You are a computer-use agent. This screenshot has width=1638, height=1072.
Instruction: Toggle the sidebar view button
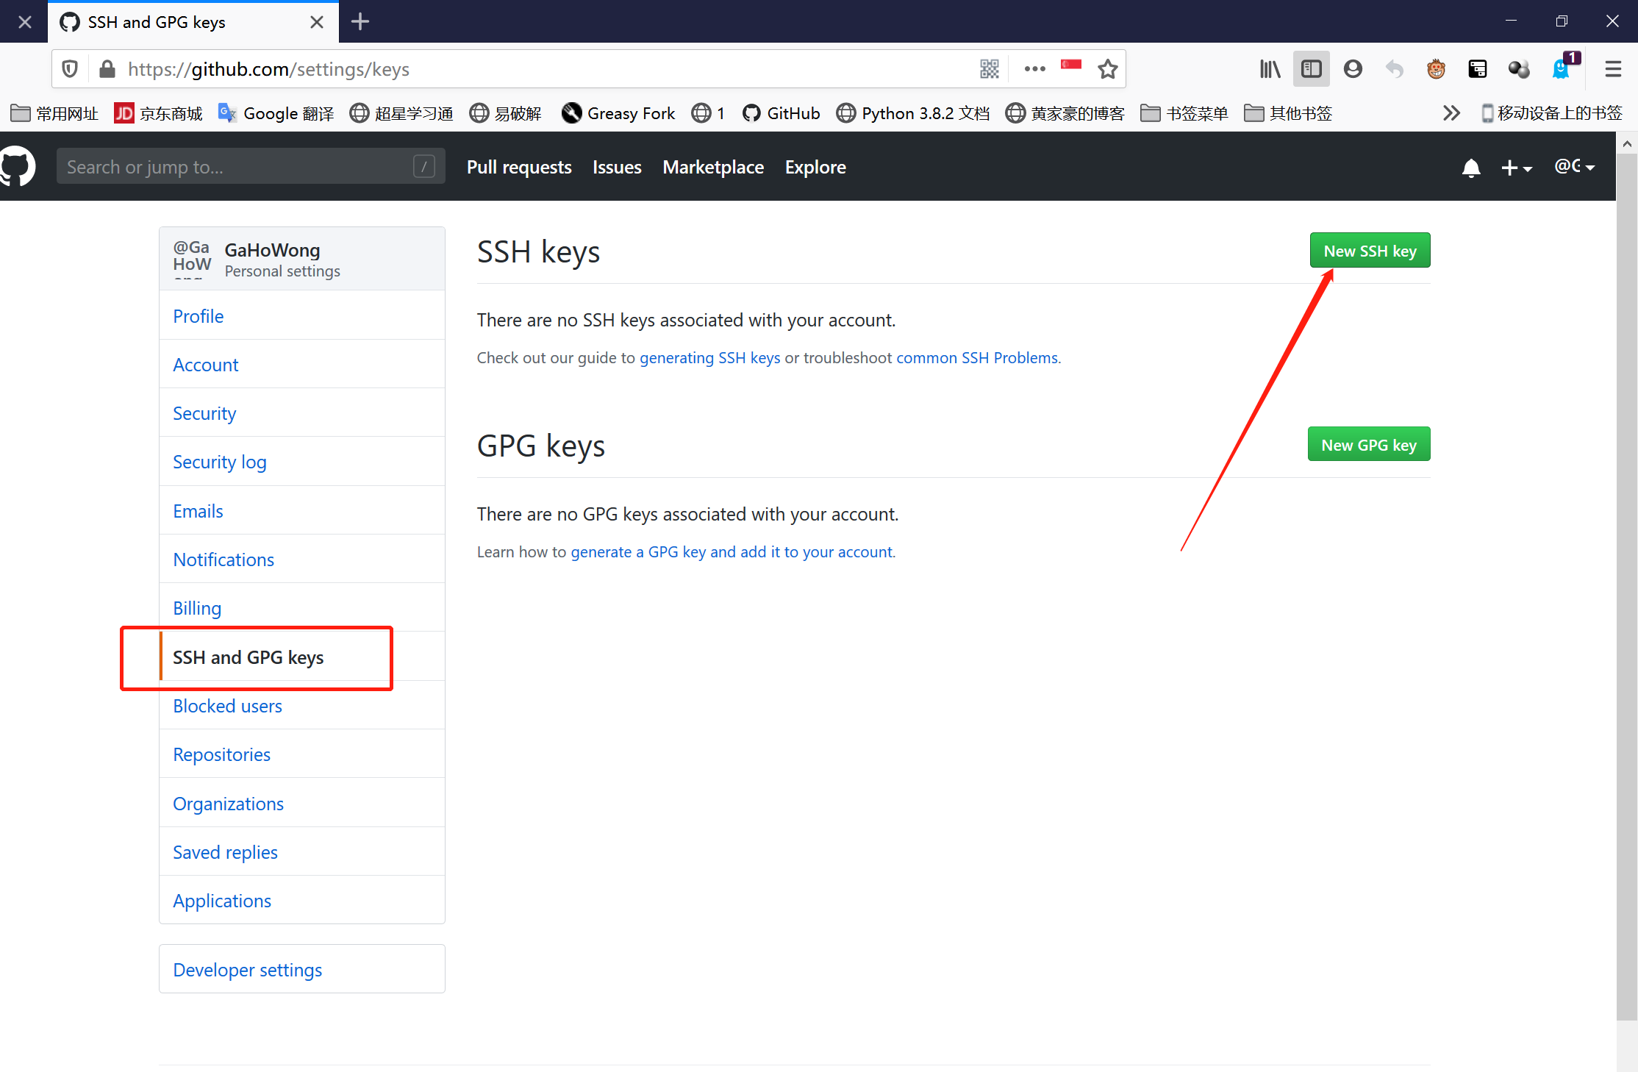click(x=1311, y=69)
